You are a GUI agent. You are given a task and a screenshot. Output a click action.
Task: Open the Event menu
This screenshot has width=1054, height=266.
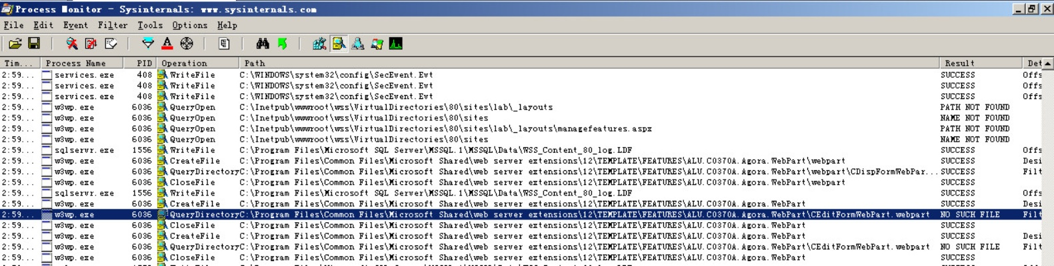(x=75, y=25)
